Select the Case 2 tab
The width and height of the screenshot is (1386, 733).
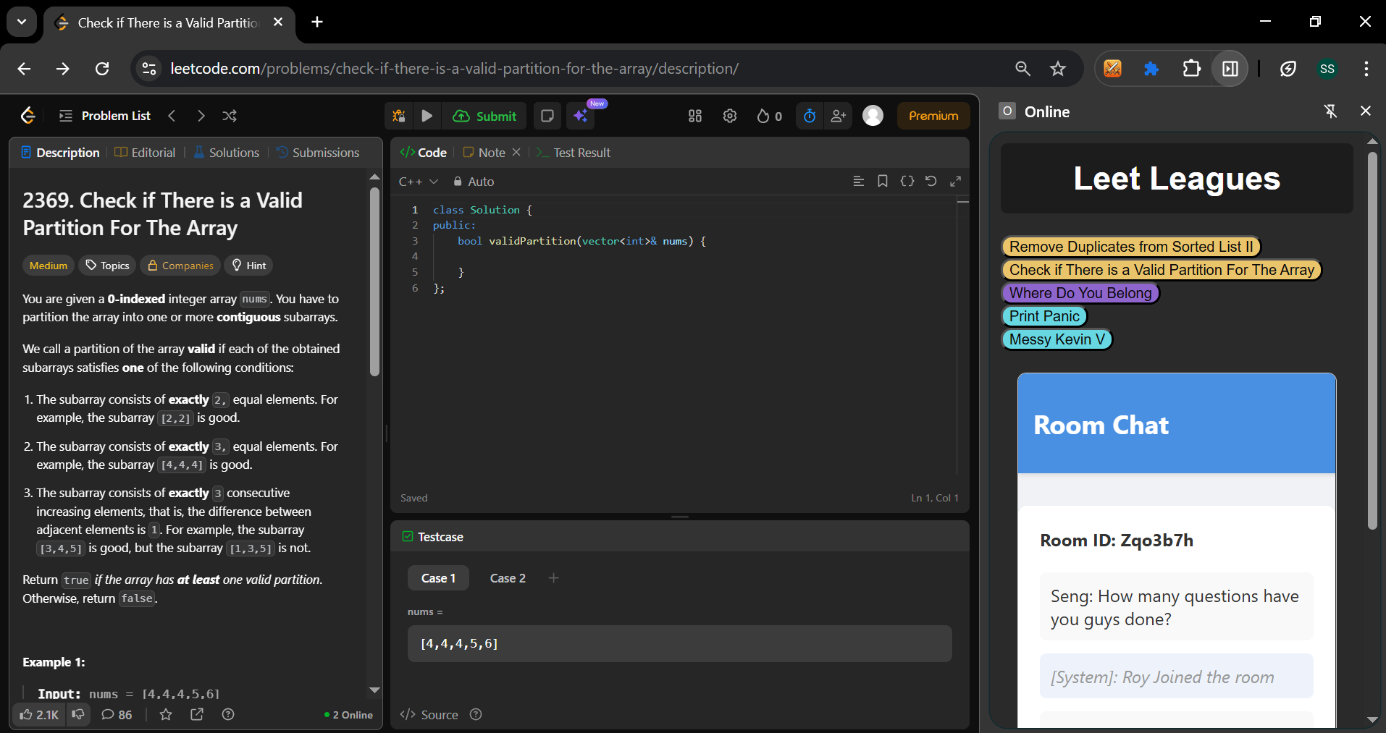tap(508, 578)
